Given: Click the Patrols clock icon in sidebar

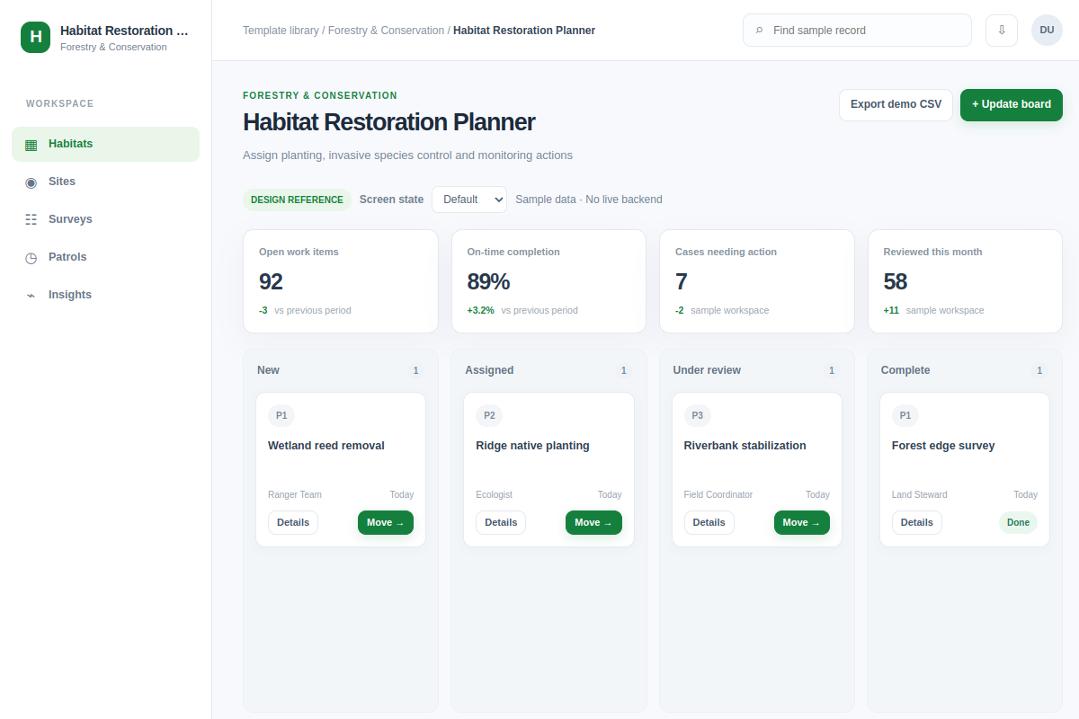Looking at the screenshot, I should (x=31, y=257).
